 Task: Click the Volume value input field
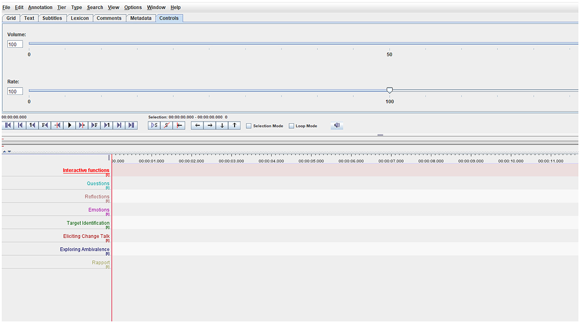(15, 44)
